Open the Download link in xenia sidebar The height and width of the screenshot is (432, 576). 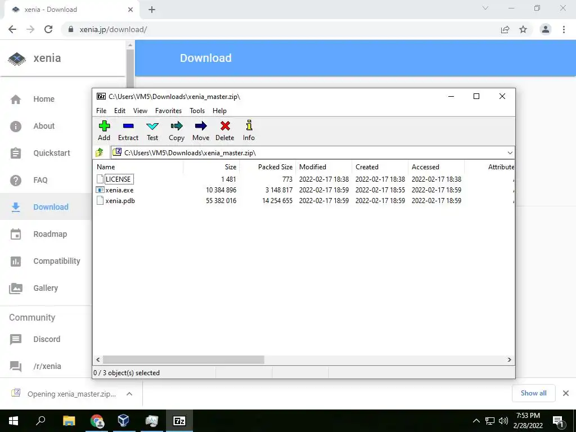51,207
